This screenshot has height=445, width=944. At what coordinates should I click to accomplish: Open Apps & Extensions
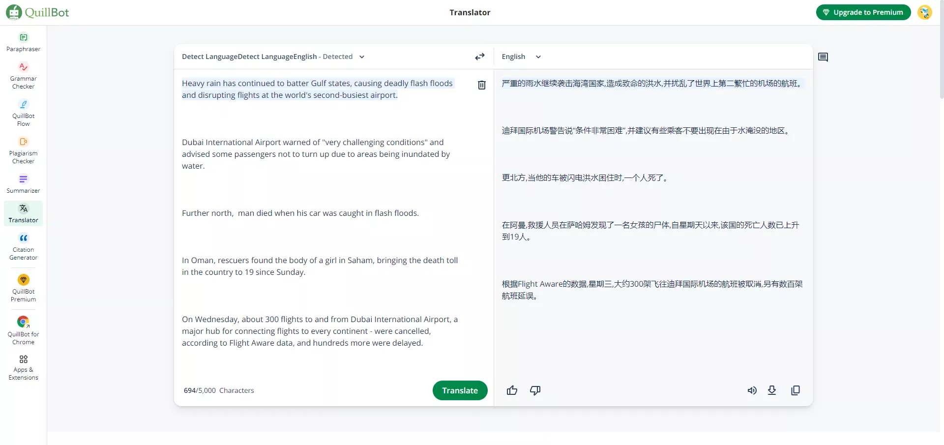coord(23,368)
